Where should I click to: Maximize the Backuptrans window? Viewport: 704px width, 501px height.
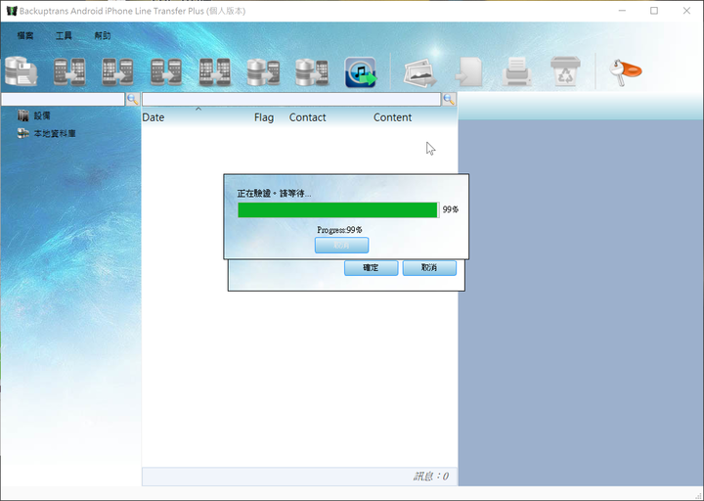click(654, 11)
